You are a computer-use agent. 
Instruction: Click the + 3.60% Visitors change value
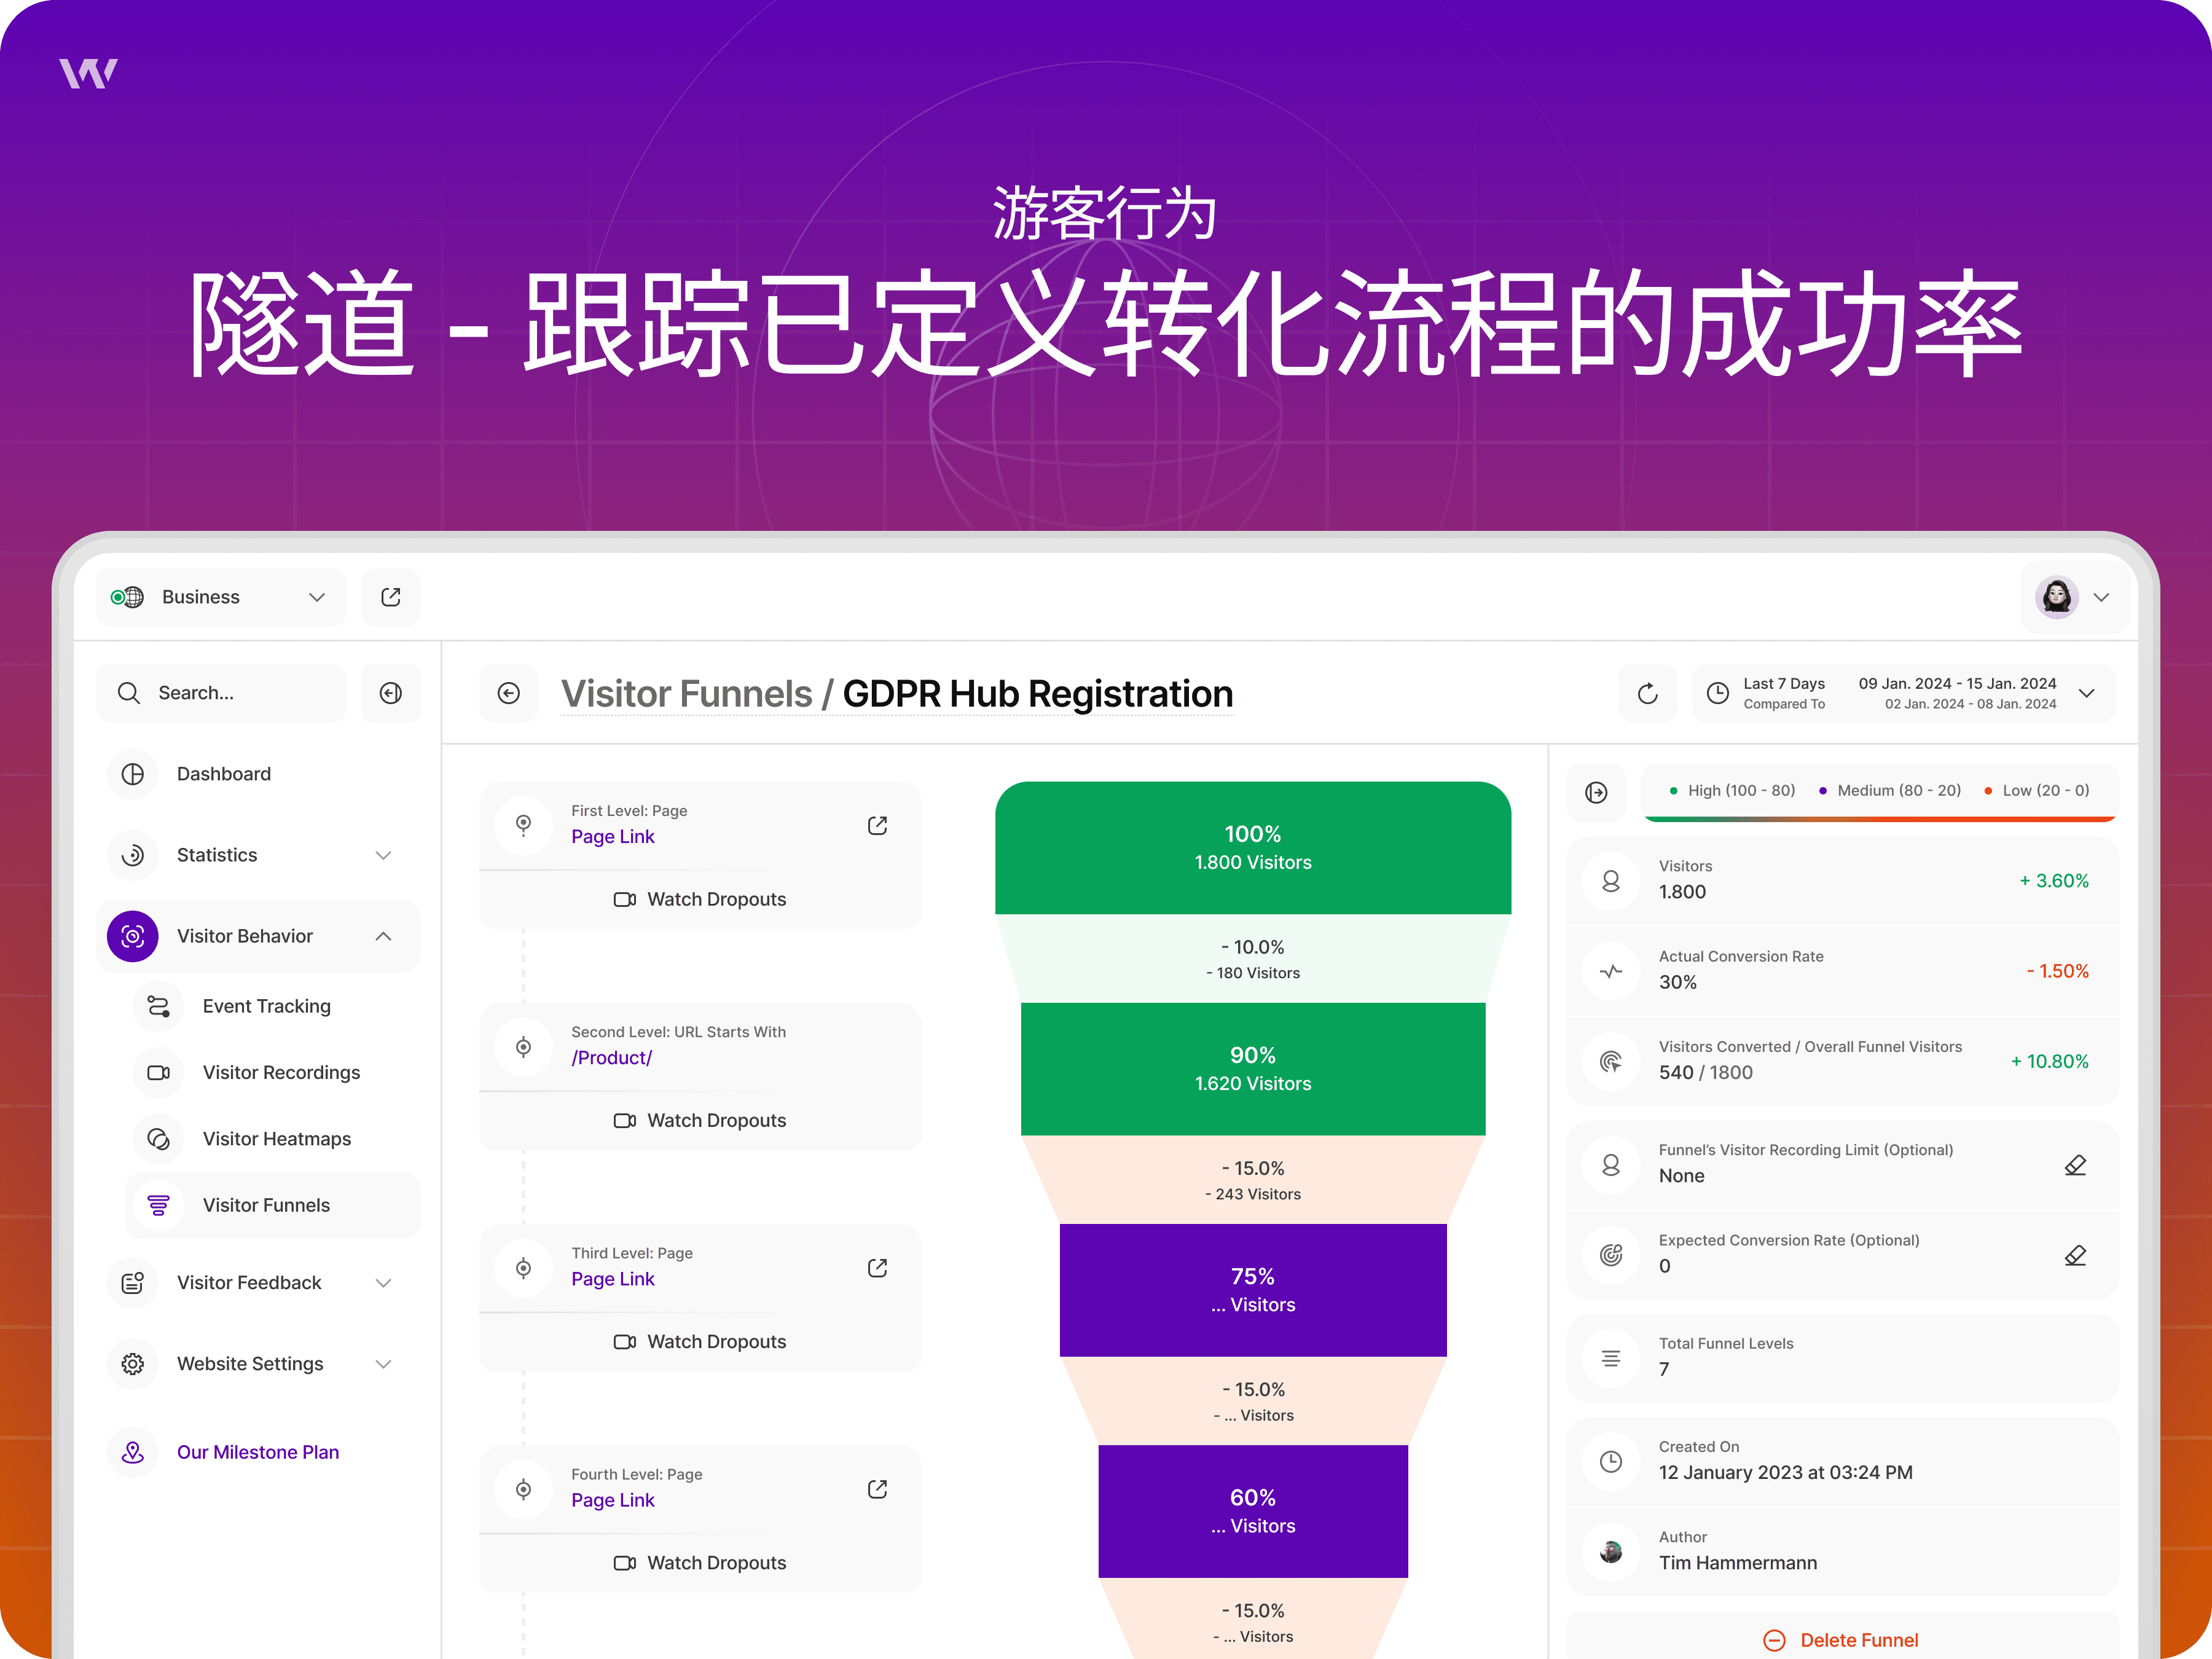tap(2054, 881)
